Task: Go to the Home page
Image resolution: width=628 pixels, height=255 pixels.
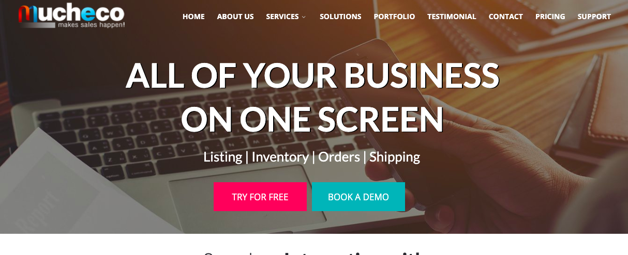Action: click(x=193, y=17)
